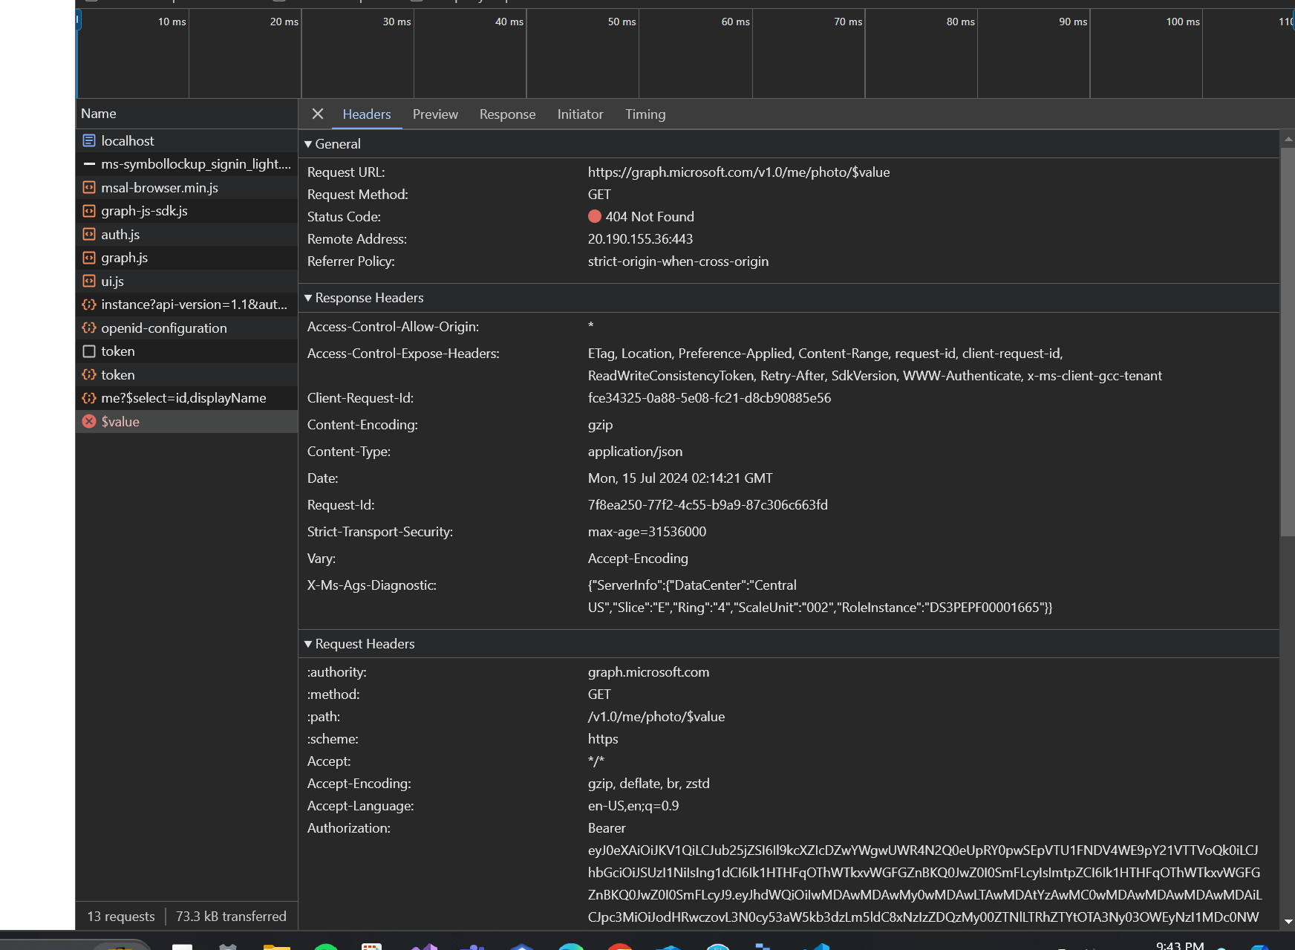Select the Date value Mon, 15 Jul 2024

tap(680, 478)
